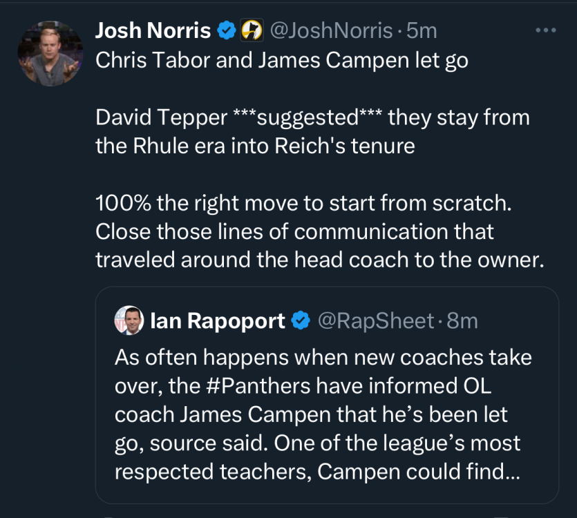Click the "Chris Tabor and James Campen let go" line

point(282,60)
